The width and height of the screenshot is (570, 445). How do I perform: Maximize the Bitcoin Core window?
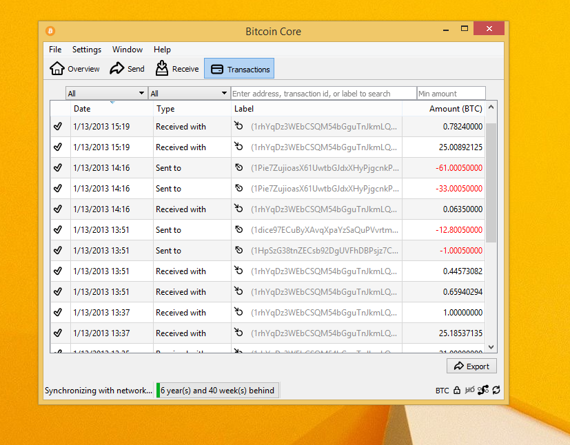tap(465, 29)
